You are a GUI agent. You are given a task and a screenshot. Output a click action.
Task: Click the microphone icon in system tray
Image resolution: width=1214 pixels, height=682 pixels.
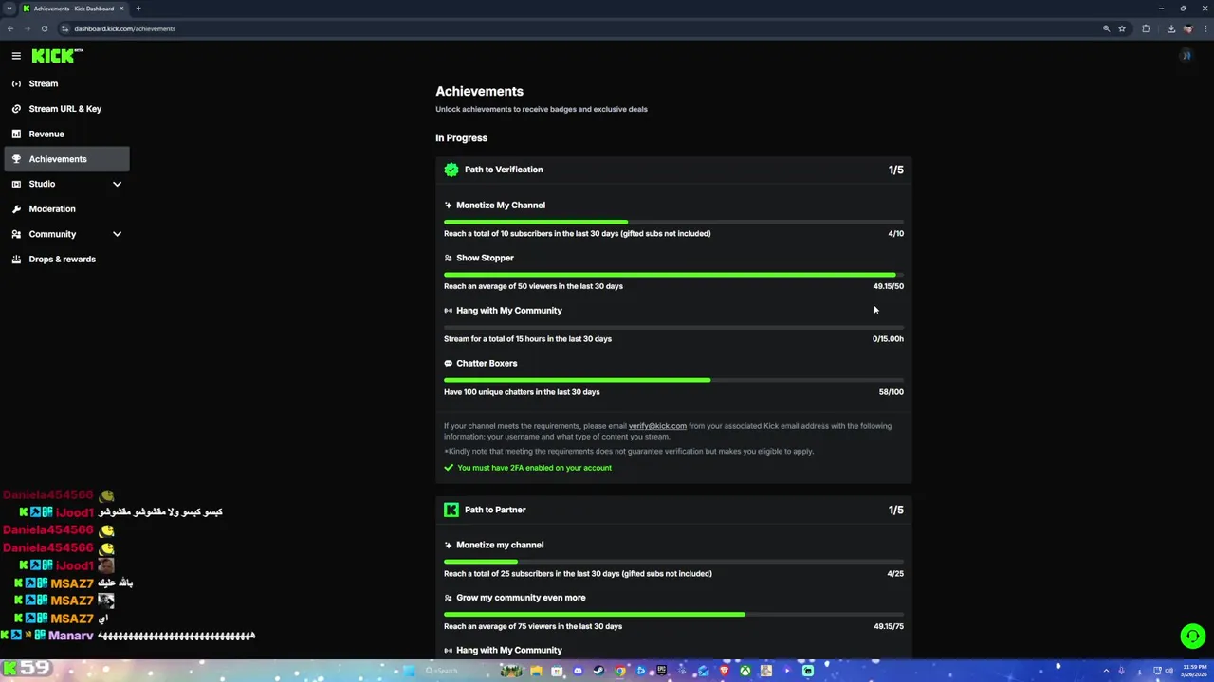coord(1121,671)
